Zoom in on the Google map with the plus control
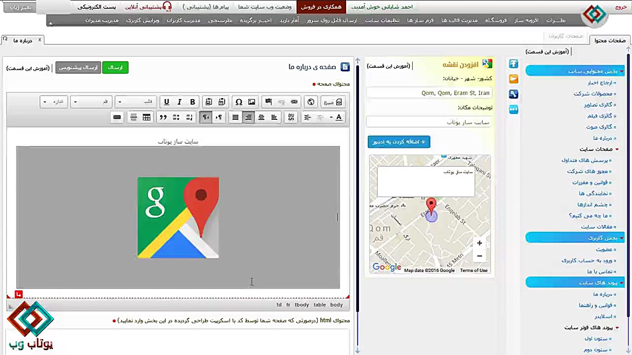Image resolution: width=632 pixels, height=355 pixels. coord(479,243)
